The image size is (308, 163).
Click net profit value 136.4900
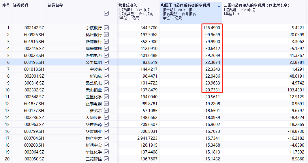(212, 28)
